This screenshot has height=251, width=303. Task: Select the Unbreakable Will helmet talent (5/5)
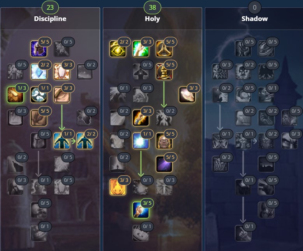tap(39, 49)
